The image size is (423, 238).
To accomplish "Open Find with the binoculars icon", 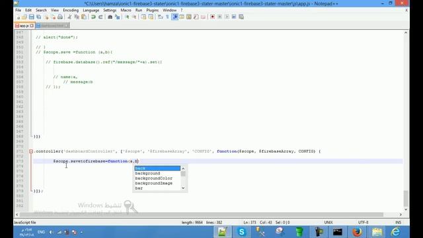I will tap(110, 17).
